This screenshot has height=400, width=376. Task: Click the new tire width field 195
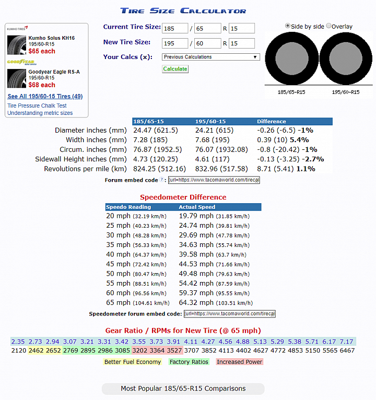click(x=175, y=43)
